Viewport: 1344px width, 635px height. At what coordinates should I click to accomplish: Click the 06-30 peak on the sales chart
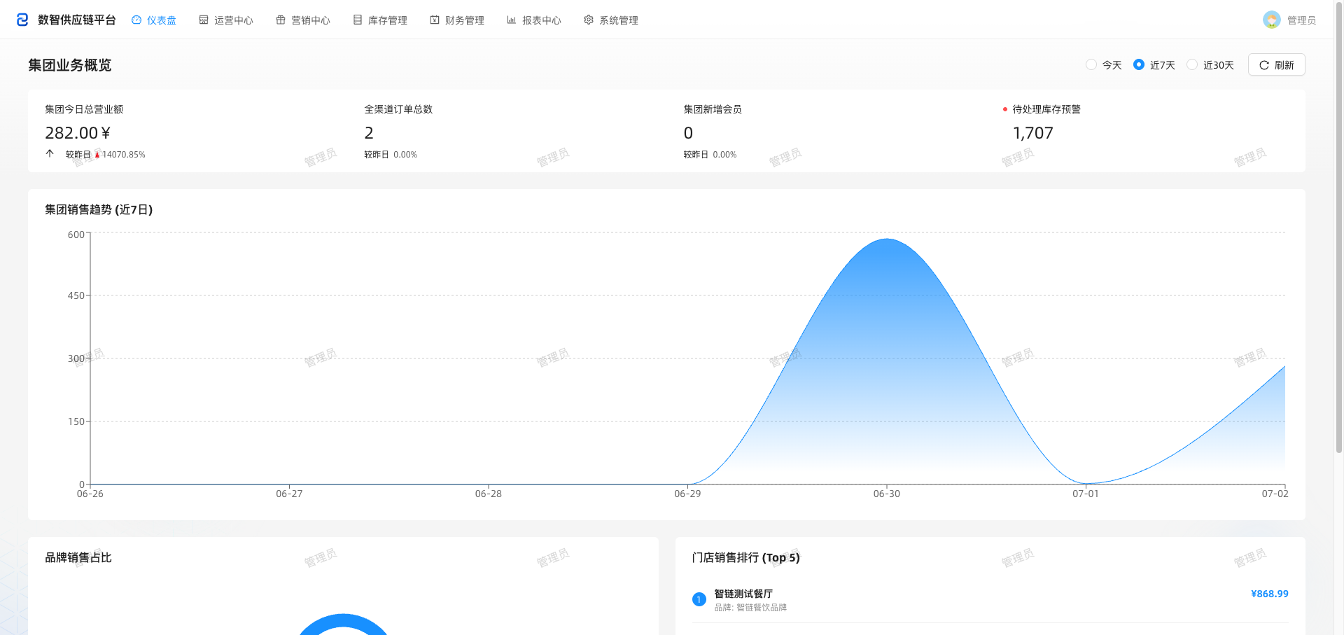(x=887, y=239)
